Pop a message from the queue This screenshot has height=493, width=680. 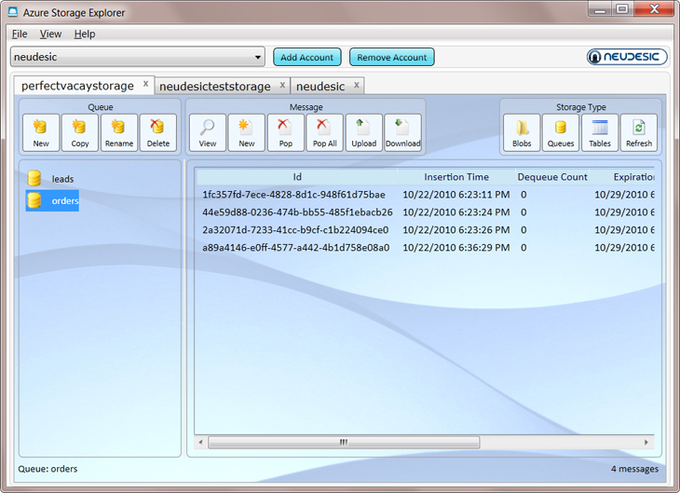pos(285,132)
